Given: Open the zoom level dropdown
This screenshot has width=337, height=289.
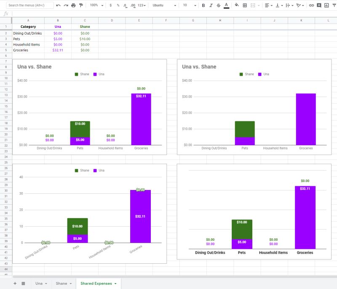Looking at the screenshot, I should coord(95,5).
